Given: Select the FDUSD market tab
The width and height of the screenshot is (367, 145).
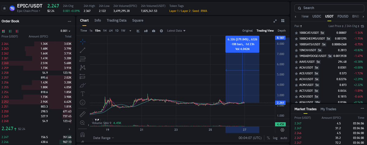Looking at the screenshot, I should [x=343, y=16].
